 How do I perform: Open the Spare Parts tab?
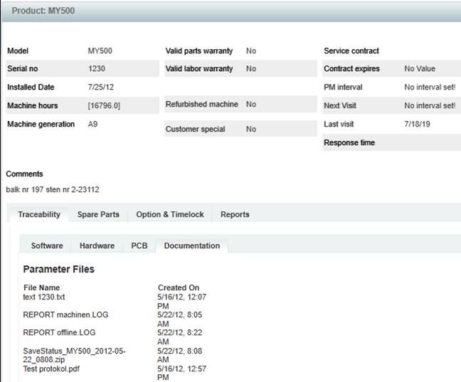pos(98,214)
